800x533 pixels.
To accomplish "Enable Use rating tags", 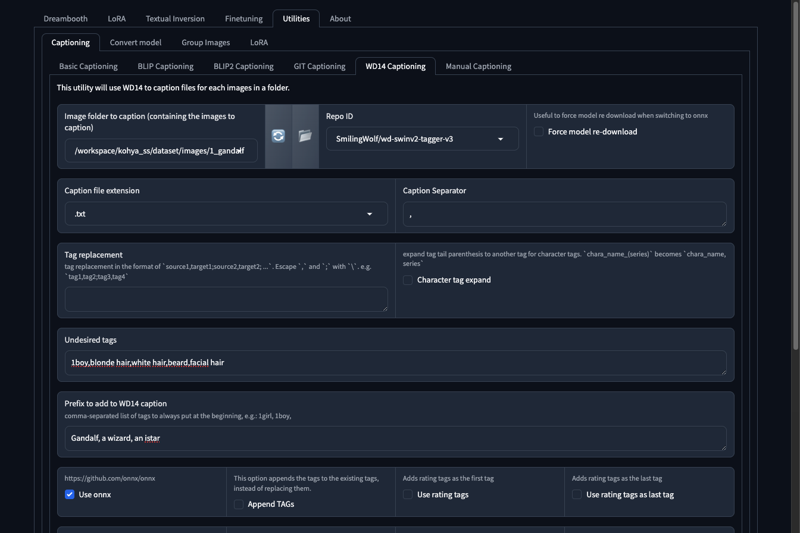I will coord(408,494).
